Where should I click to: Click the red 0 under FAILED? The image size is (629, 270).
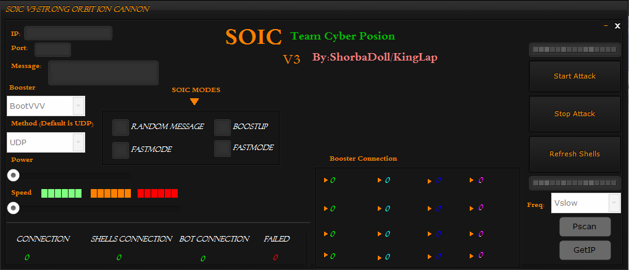point(275,258)
